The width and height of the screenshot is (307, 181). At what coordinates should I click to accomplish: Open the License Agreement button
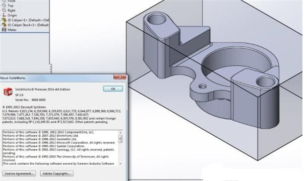point(19,173)
